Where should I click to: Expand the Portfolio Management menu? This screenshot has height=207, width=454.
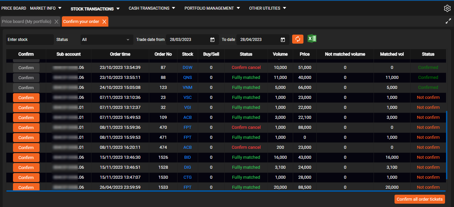[x=212, y=8]
